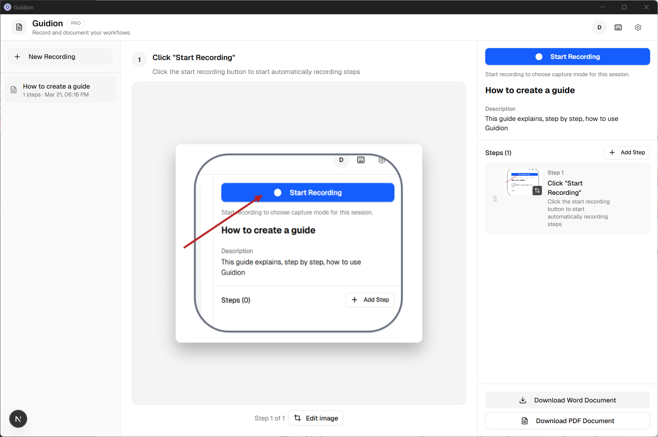Open keyboard shortcuts icon in header

click(x=618, y=27)
